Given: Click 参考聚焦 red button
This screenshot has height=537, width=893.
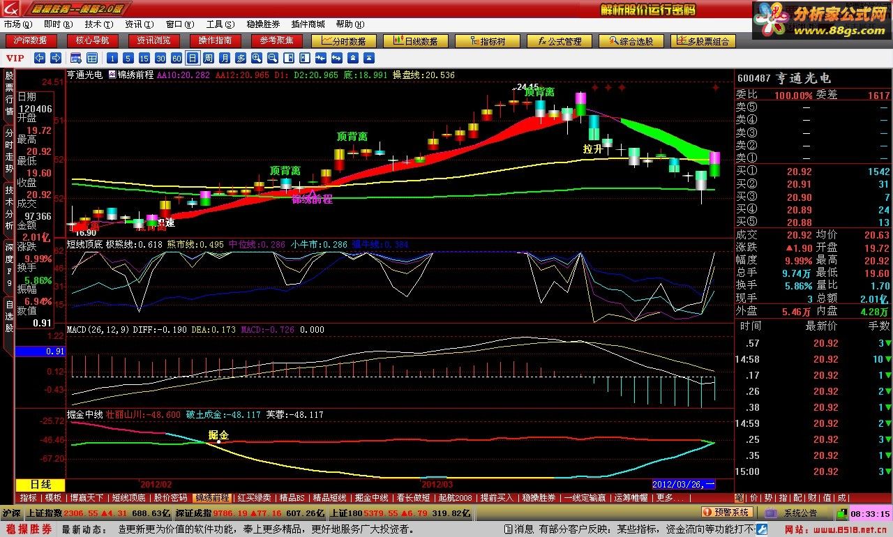Looking at the screenshot, I should coord(276,41).
